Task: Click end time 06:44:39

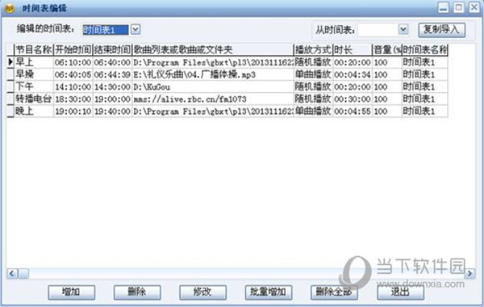Action: coord(112,74)
